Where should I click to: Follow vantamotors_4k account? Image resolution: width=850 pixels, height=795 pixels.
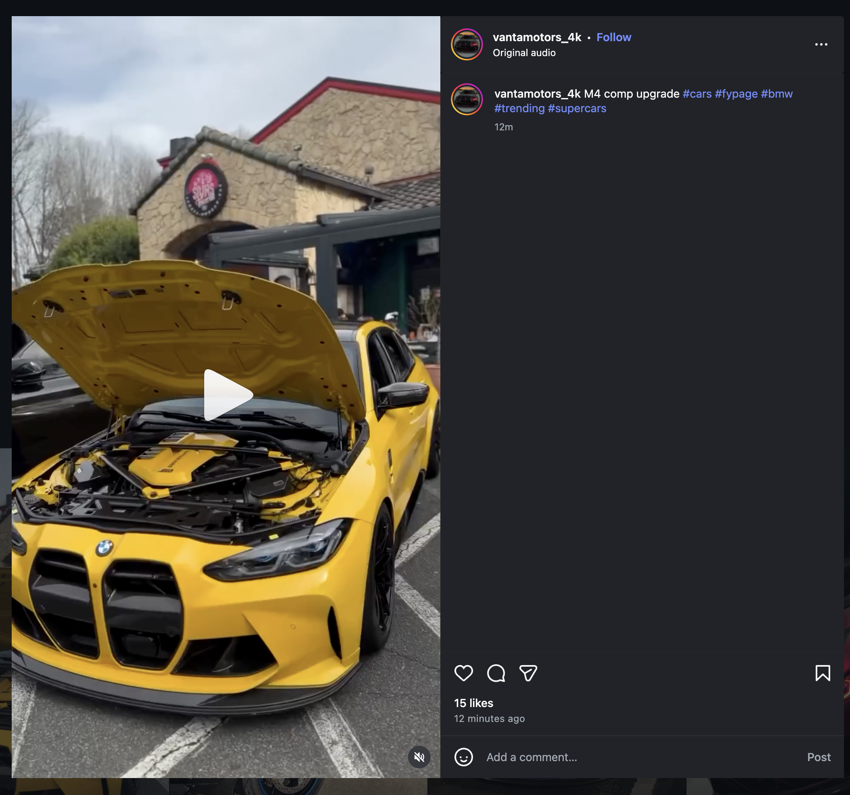coord(613,37)
